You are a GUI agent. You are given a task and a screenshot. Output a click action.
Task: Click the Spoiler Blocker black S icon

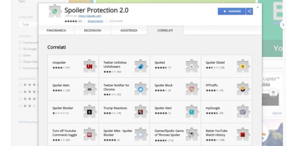point(89,112)
